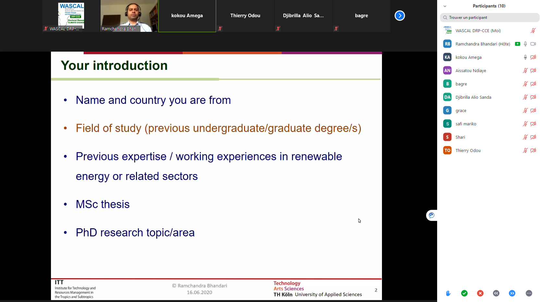Screen dimensions: 540x302
Task: Select Djibrilla Alio Sanda in the participant list
Action: point(473,97)
